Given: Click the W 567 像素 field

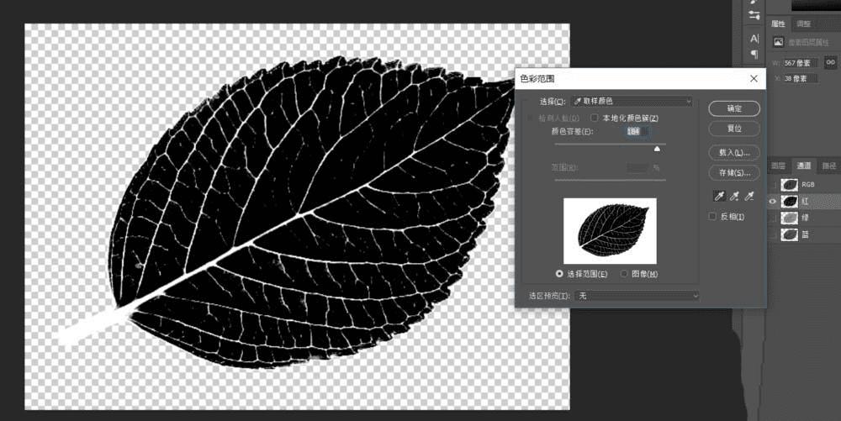Looking at the screenshot, I should (x=801, y=63).
